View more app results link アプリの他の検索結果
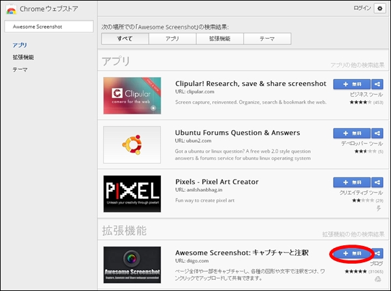The height and width of the screenshot is (291, 391). tap(357, 65)
